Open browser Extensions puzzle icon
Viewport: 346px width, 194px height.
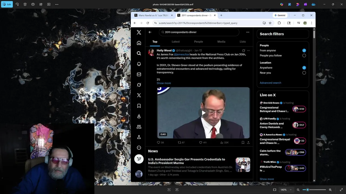tap(279, 23)
